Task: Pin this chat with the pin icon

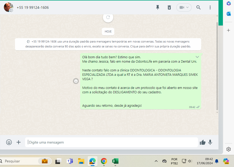Action: [x=157, y=7]
